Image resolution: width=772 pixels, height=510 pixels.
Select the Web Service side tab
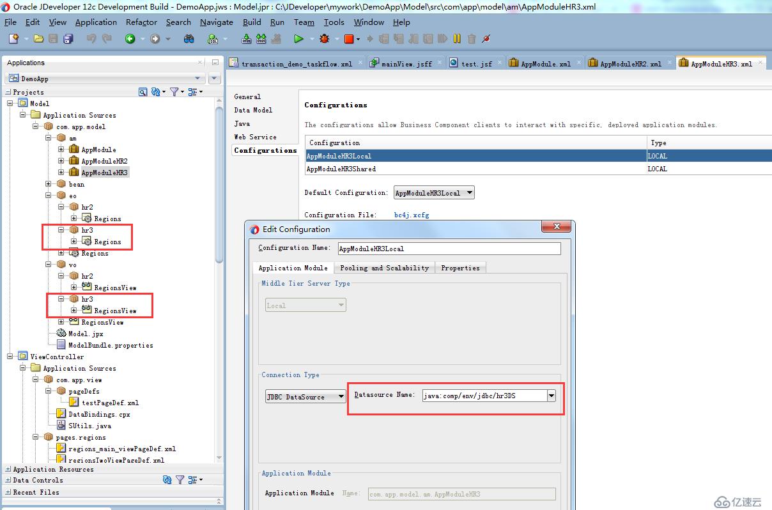[x=255, y=137]
